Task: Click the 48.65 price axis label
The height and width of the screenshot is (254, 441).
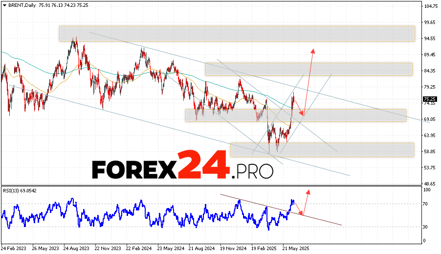Action: [430, 184]
